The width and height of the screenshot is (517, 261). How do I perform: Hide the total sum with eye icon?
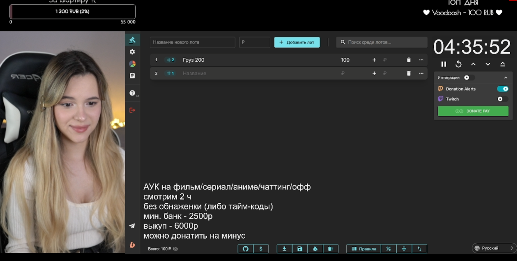175,249
